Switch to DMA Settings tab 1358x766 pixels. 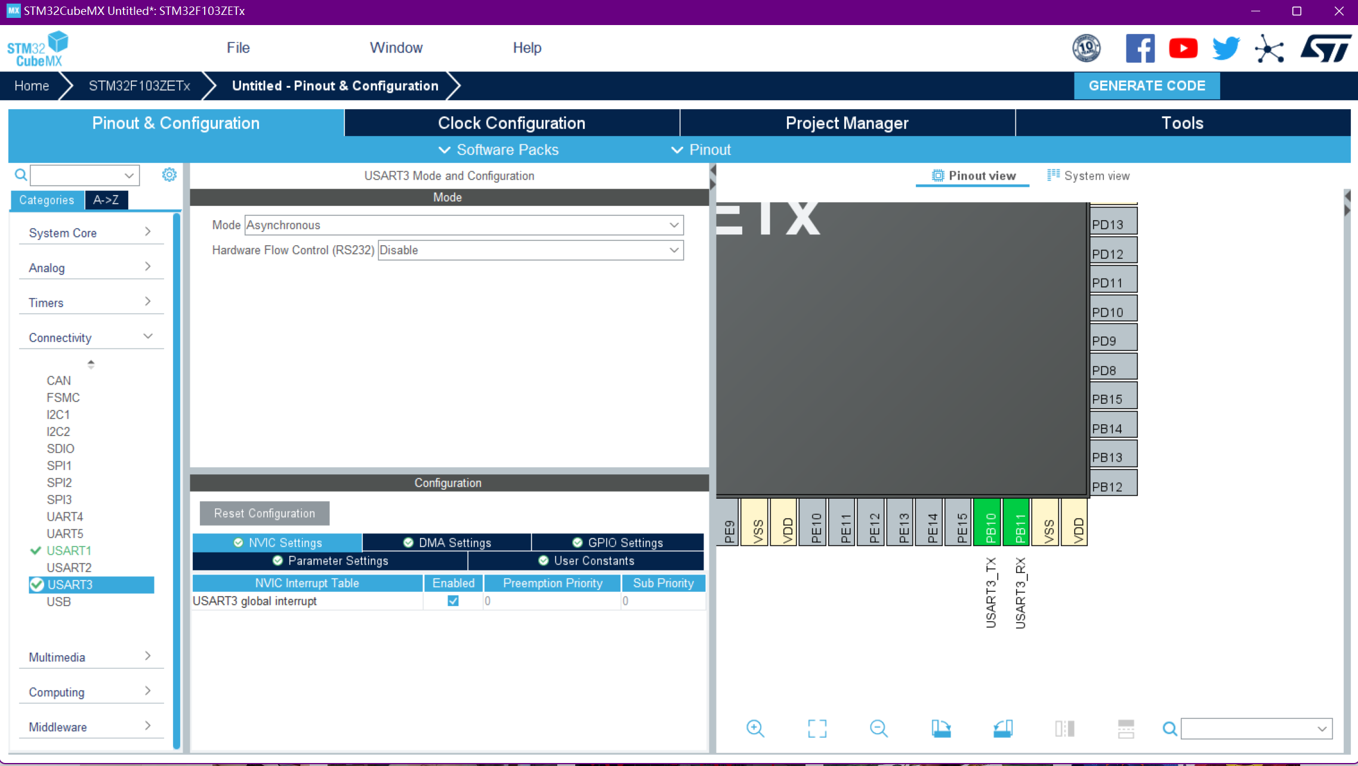[447, 542]
